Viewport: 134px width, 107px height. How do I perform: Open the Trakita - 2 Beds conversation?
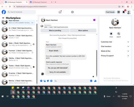[x=18, y=67]
